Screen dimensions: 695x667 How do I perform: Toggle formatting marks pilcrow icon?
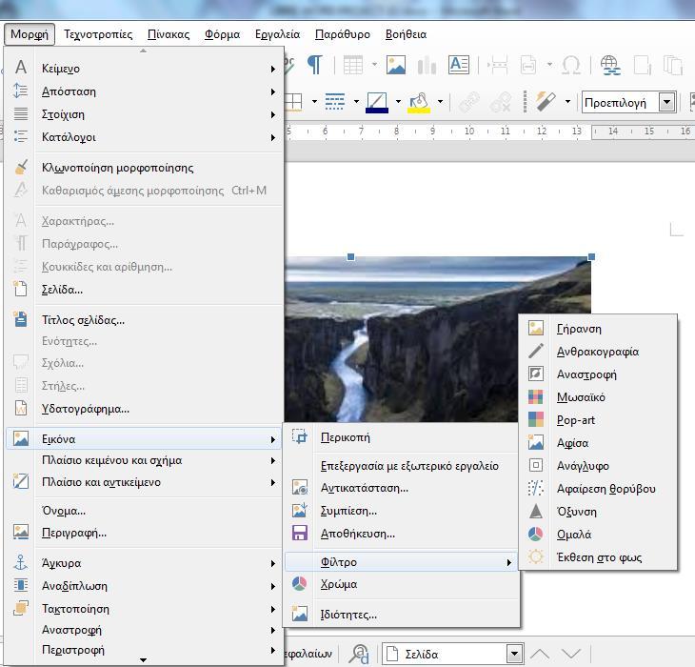[315, 65]
